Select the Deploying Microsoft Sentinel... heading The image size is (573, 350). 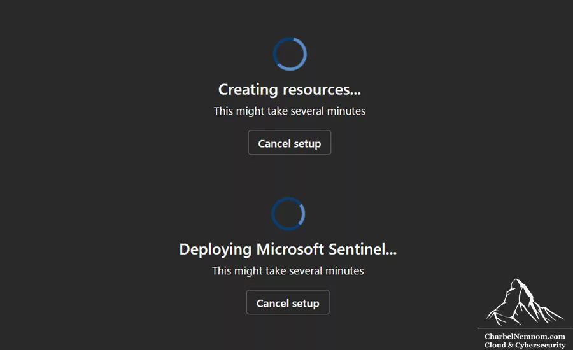point(288,249)
